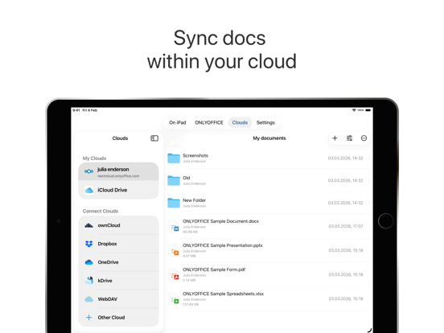Connect WebDAV

(118, 299)
